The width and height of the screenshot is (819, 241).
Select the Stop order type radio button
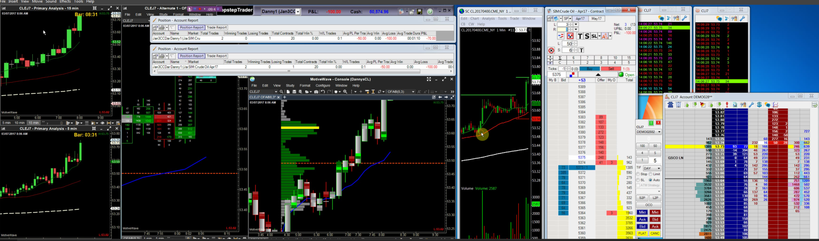(638, 174)
